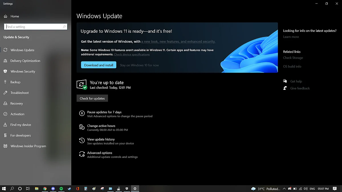Click Check for updates button
The image size is (342, 192).
coord(92,98)
